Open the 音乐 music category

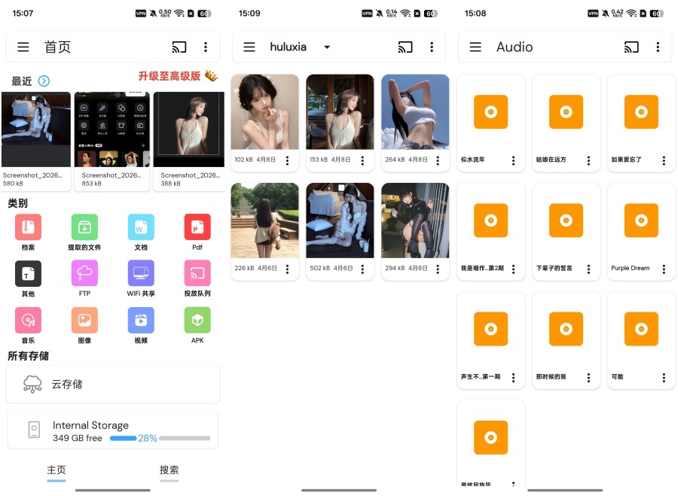click(28, 321)
